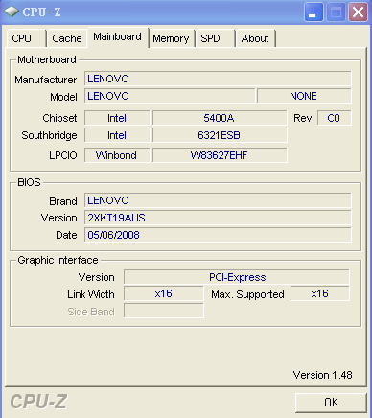Click the Link Width x16 value
Image resolution: width=372 pixels, height=418 pixels.
(164, 293)
